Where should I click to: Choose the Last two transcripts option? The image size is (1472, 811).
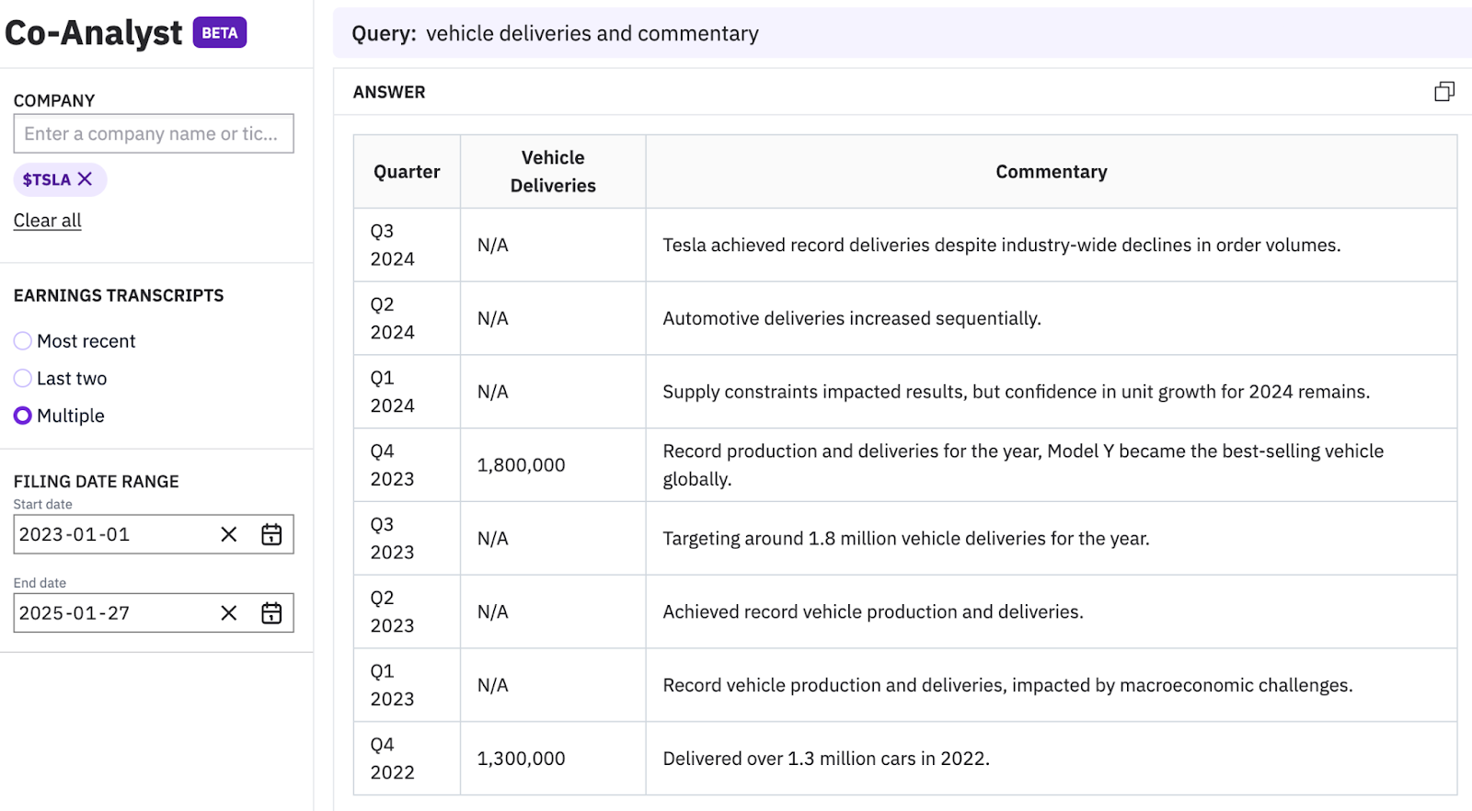pyautogui.click(x=23, y=379)
